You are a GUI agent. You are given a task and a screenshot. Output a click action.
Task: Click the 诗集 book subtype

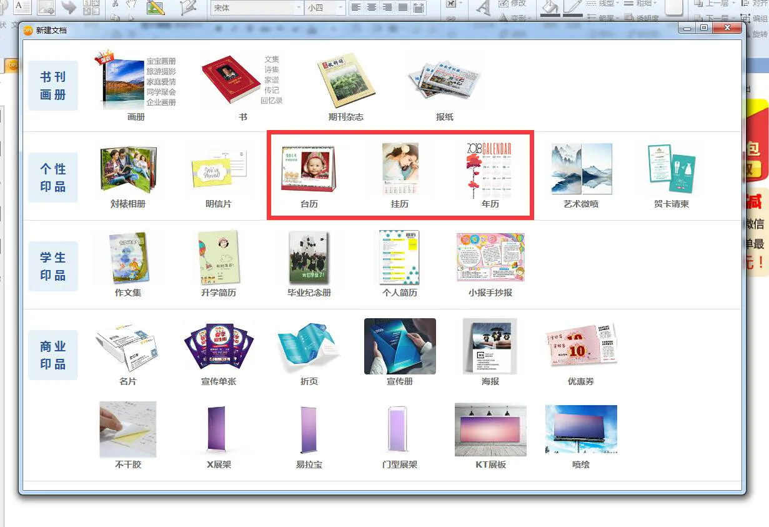(272, 69)
